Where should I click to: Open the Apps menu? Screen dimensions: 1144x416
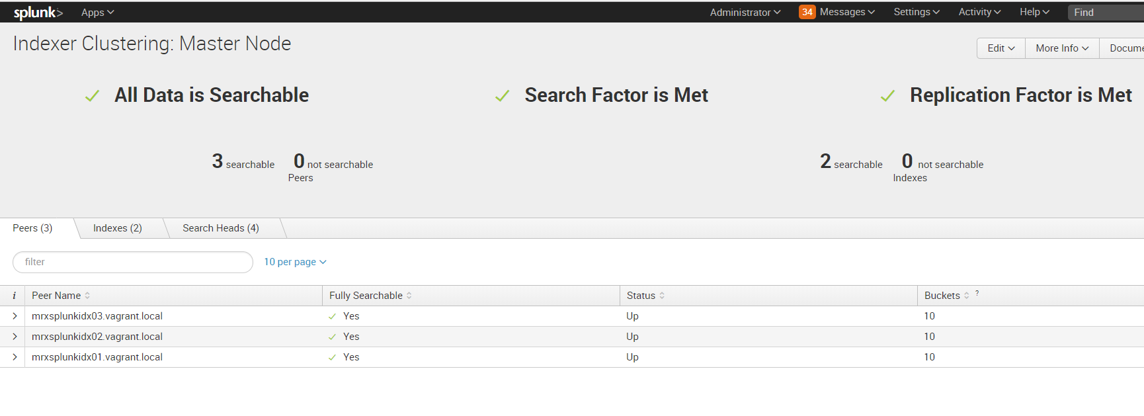pos(97,13)
